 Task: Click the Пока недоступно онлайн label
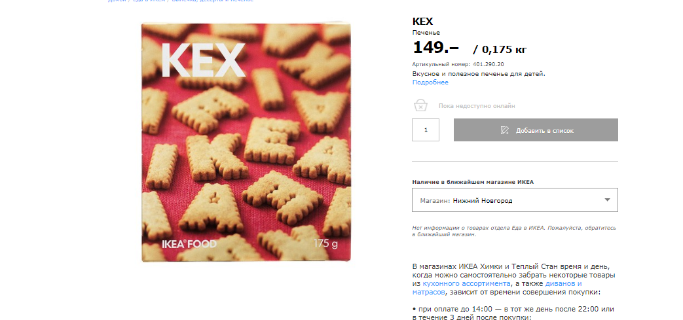click(477, 106)
